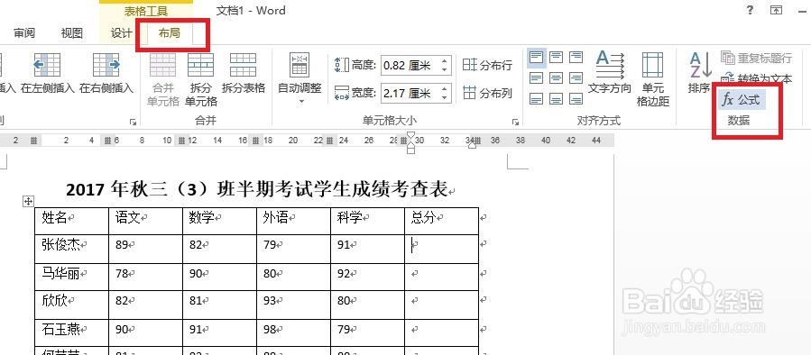Click the 姓名 header cell
Screen dimensions: 811x355
(72, 221)
